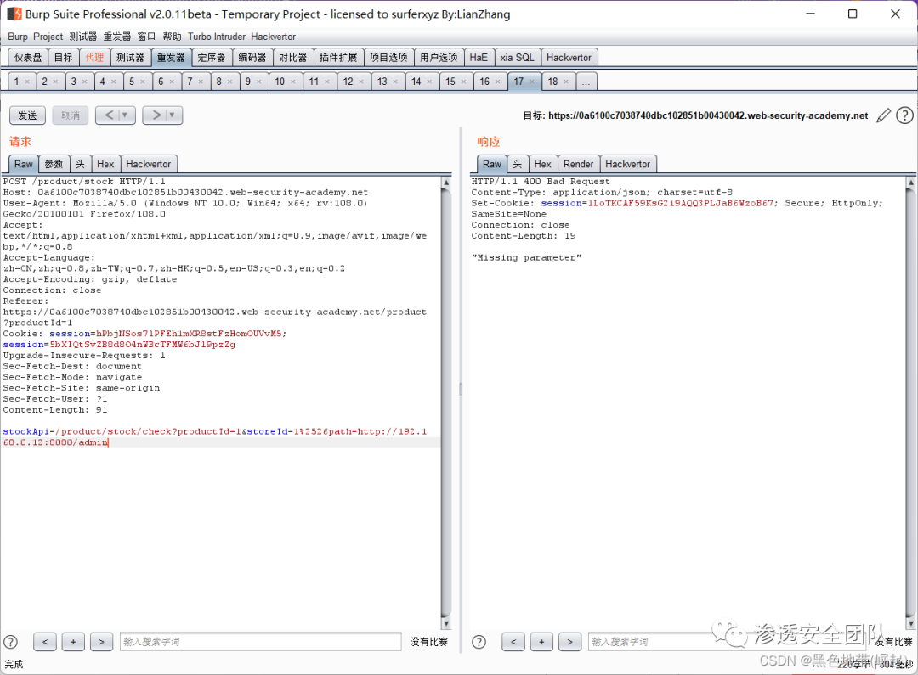The image size is (918, 675).
Task: Switch to 插件扩展 extender tab
Action: pyautogui.click(x=338, y=58)
